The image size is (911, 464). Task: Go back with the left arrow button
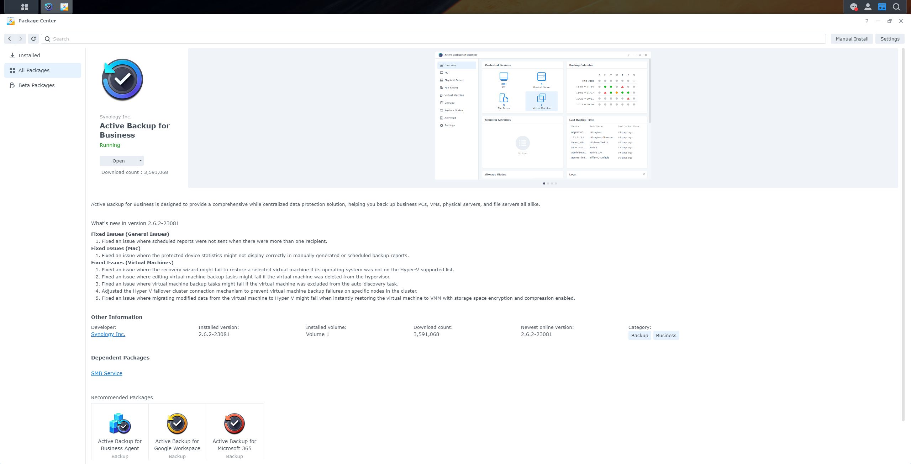[x=10, y=39]
